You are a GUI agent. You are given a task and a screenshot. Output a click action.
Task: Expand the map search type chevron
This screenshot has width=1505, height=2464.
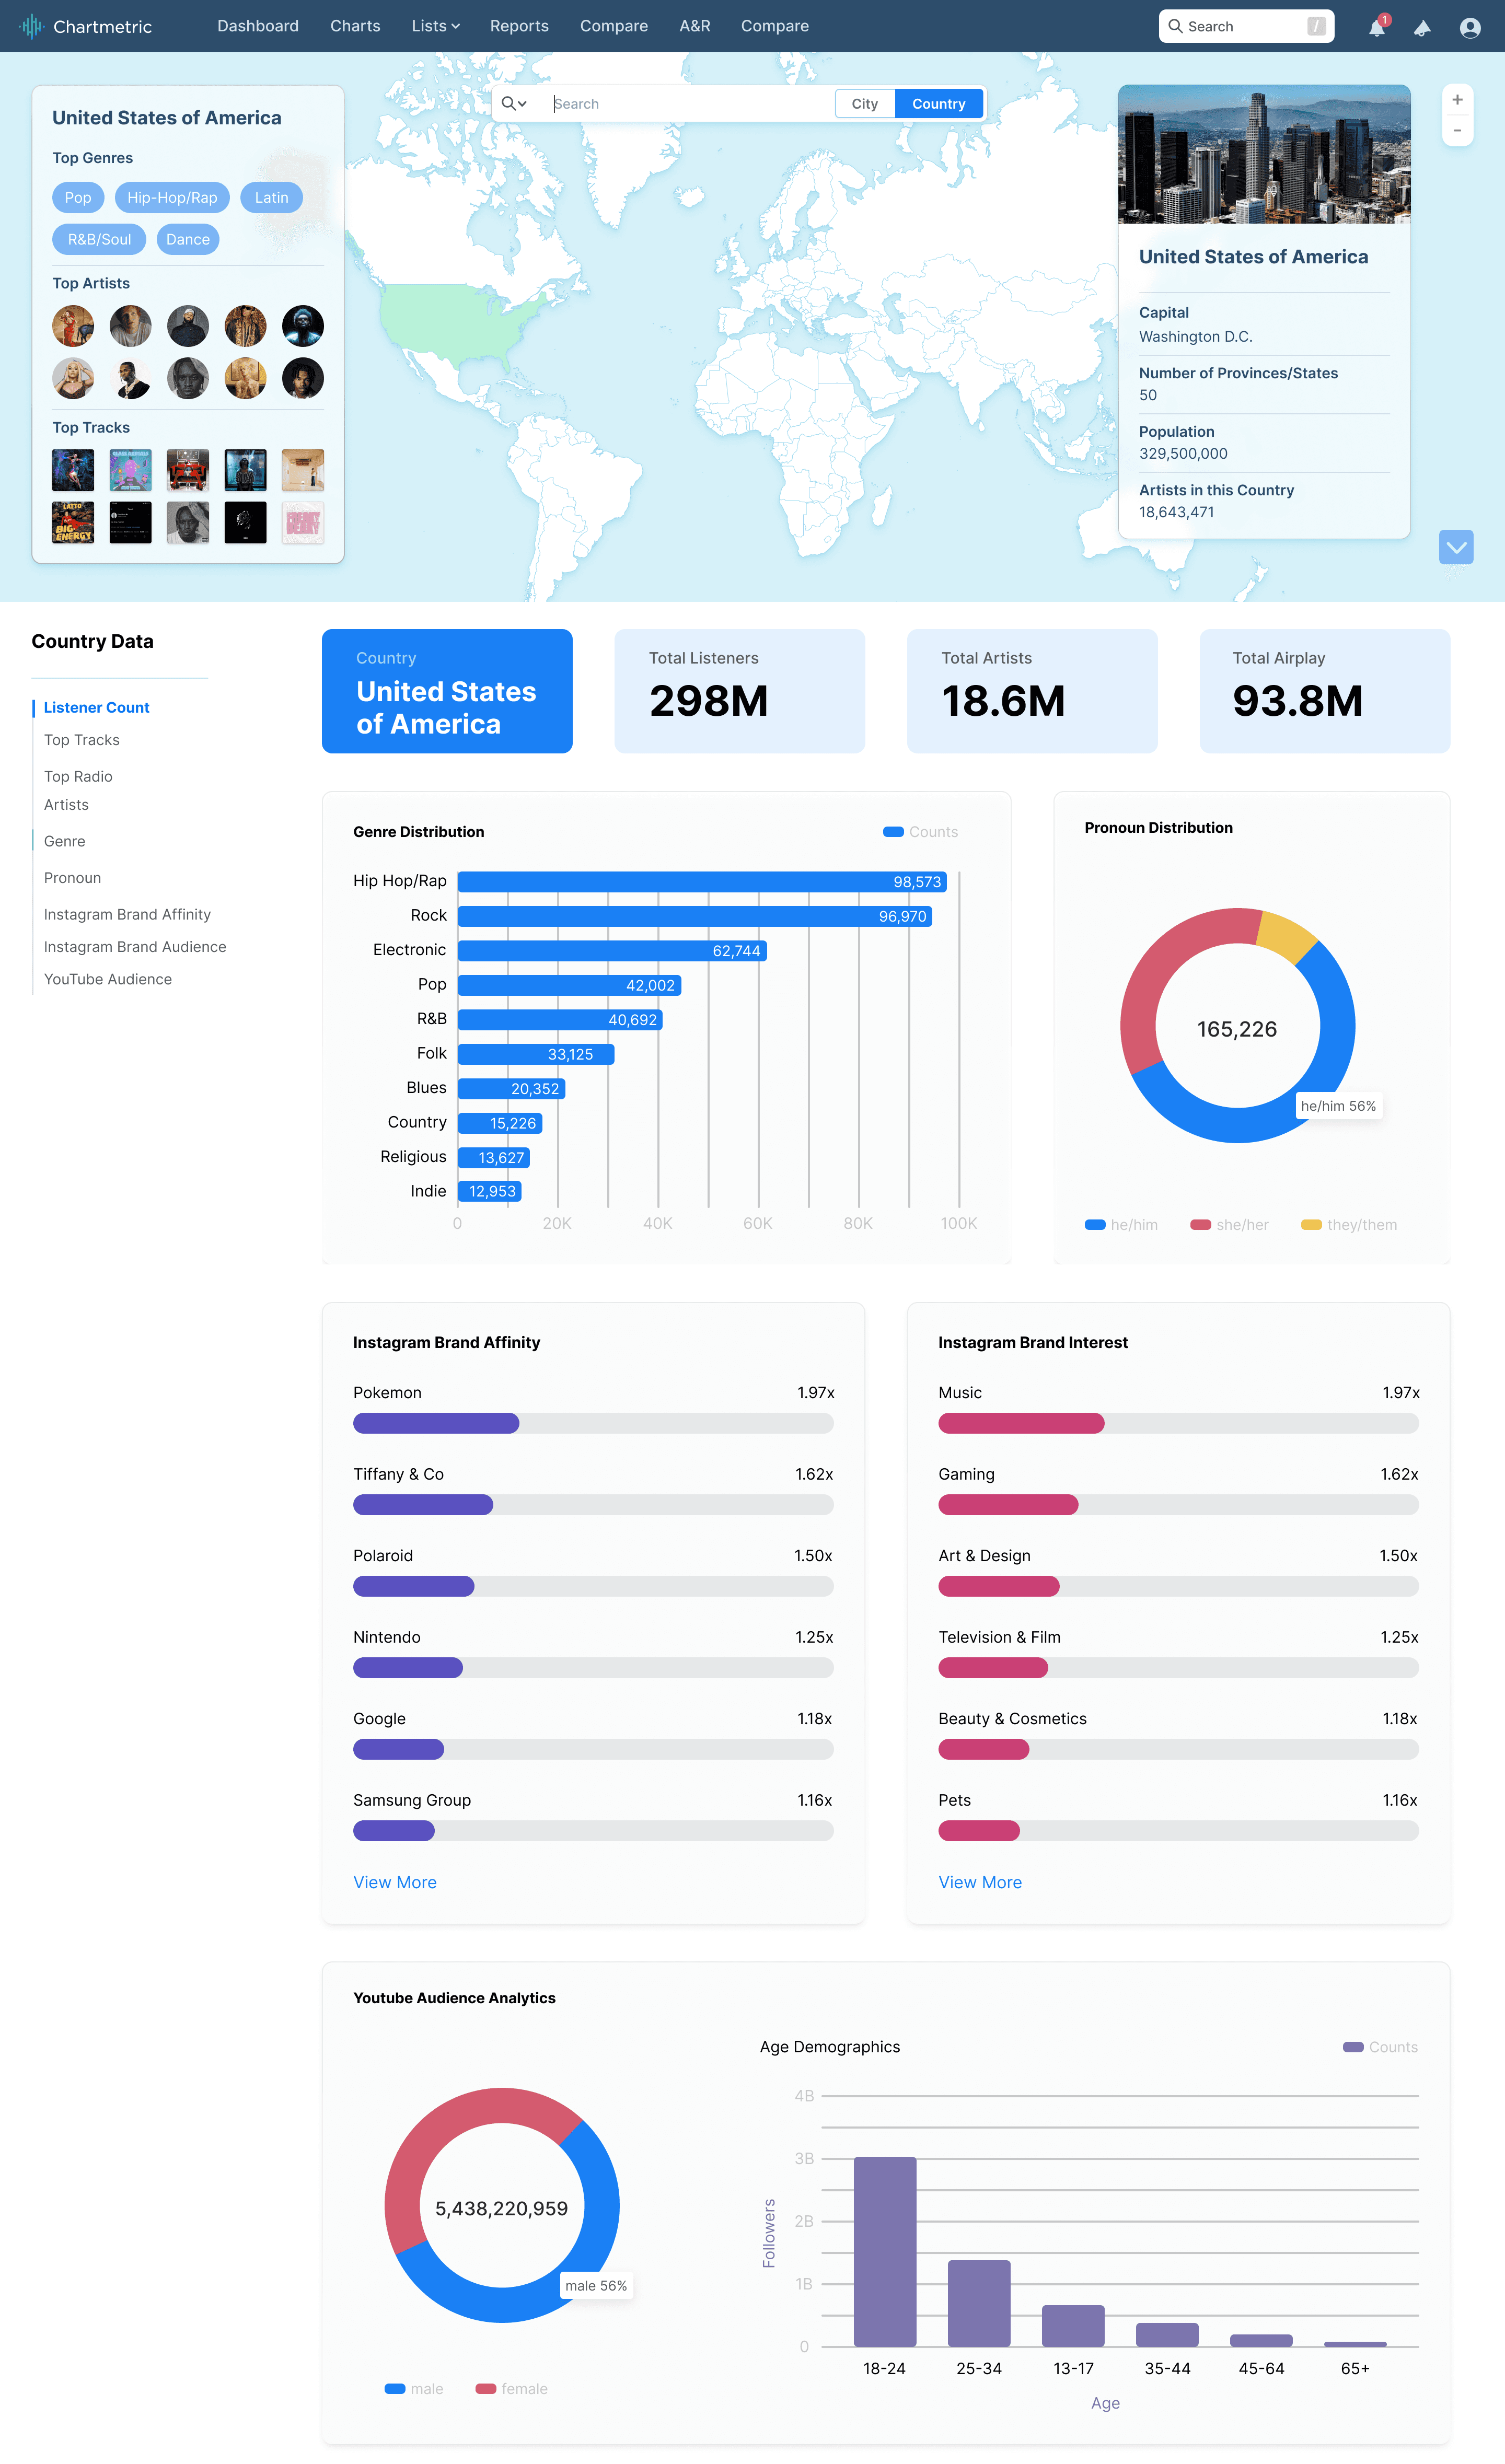pyautogui.click(x=522, y=104)
